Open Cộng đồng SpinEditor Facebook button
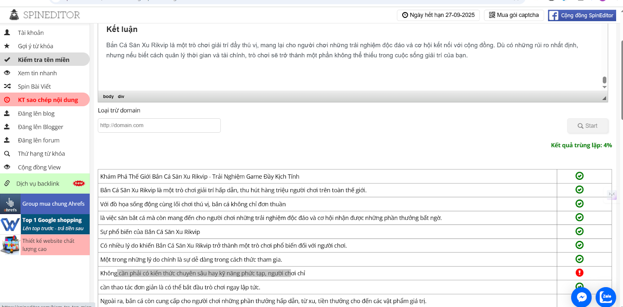 (582, 15)
